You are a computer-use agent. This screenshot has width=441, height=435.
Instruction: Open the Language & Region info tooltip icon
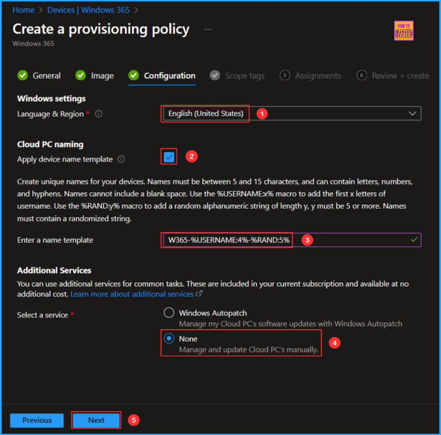click(x=99, y=114)
